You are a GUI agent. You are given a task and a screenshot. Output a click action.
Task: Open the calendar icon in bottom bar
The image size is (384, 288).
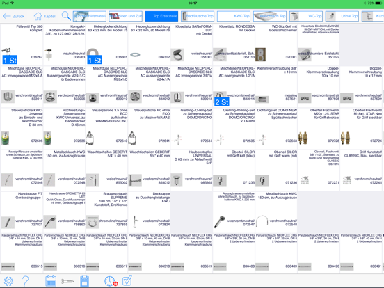51,281
